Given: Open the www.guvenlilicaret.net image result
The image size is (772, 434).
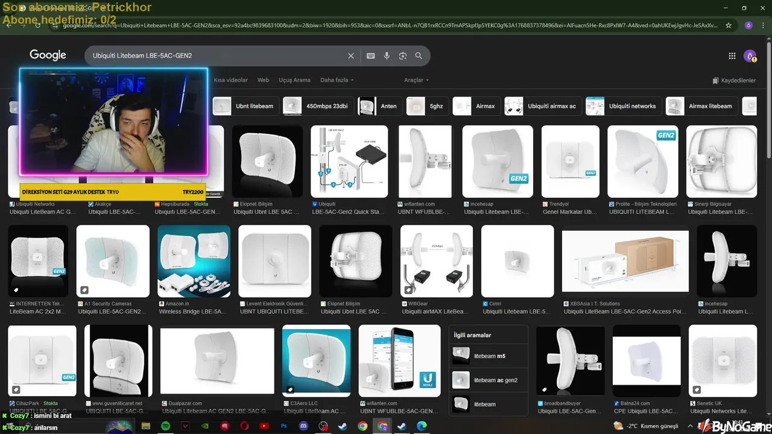Looking at the screenshot, I should (118, 361).
